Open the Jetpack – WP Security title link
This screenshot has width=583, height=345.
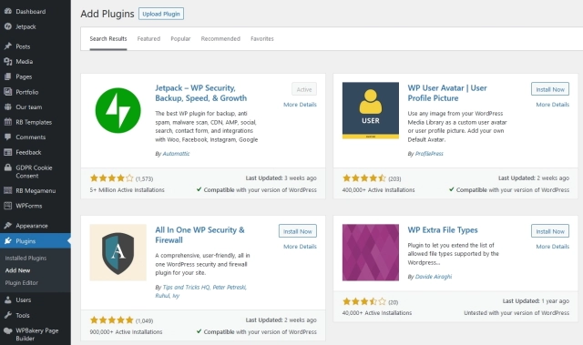[200, 93]
